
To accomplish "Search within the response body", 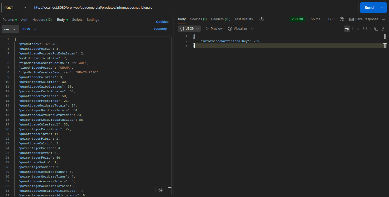I will 365,29.
